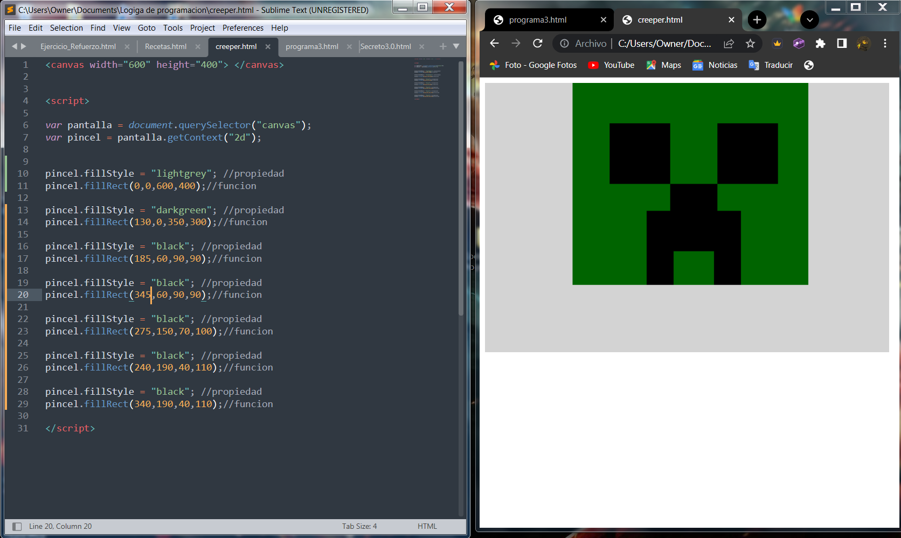Open the Maps bookmark
Viewport: 901px width, 538px height.
pos(664,65)
